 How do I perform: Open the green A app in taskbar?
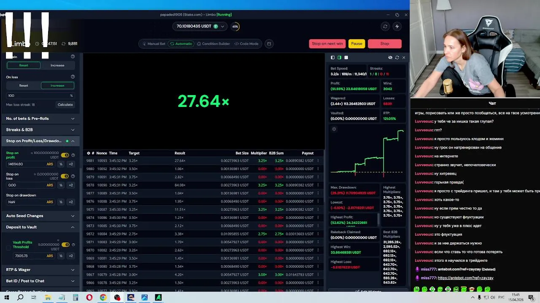click(x=158, y=298)
